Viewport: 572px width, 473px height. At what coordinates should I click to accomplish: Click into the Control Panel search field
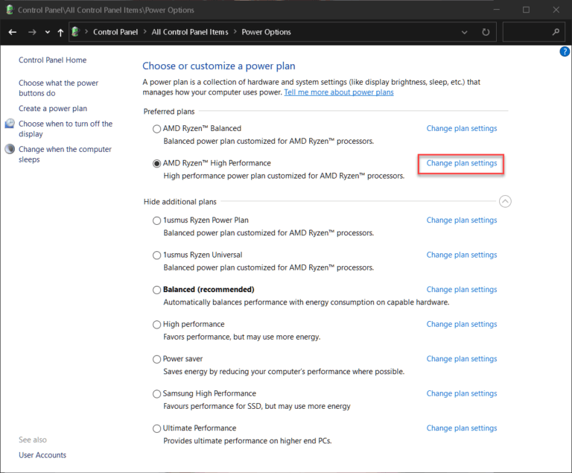tap(529, 32)
